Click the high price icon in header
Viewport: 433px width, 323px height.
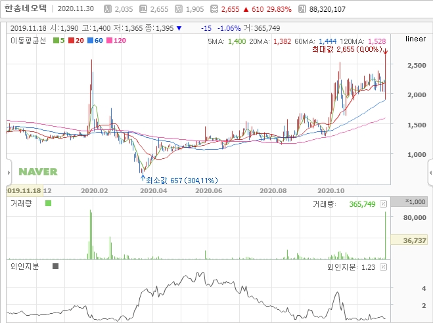coord(143,9)
